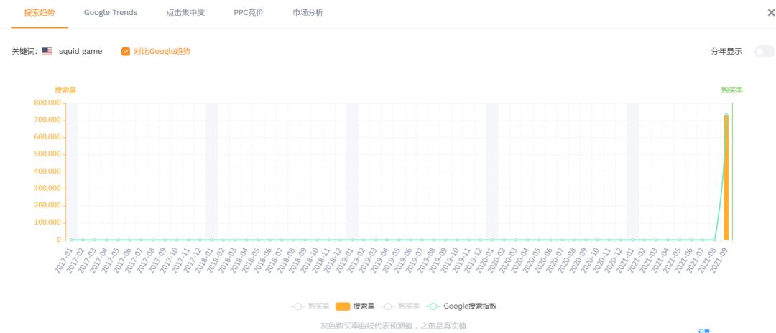
Task: Click the 800,000 y-axis value
Action: coord(47,103)
